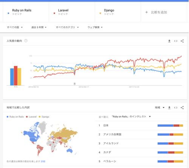Select the ベラルーシ region row
Viewport: 189px width, 168px height.
coord(141,161)
